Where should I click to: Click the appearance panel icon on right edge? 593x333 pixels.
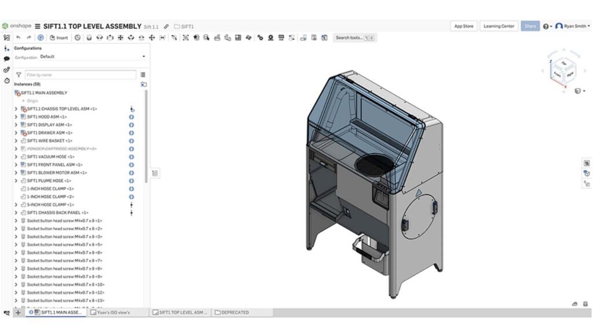tap(586, 173)
